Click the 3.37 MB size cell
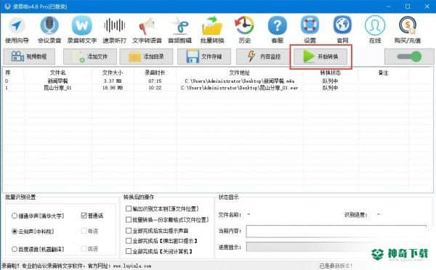Image resolution: width=436 pixels, height=270 pixels. click(x=113, y=81)
